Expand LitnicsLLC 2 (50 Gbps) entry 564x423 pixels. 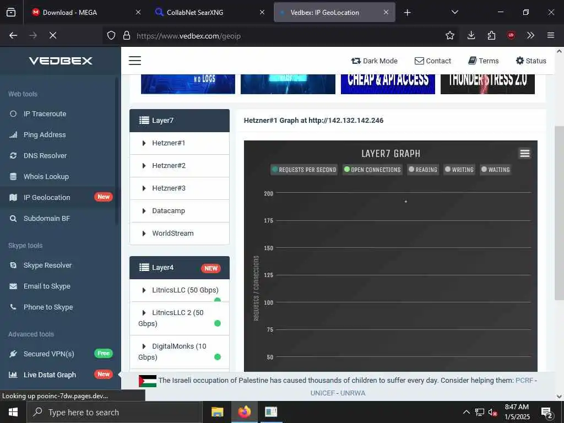(x=180, y=318)
